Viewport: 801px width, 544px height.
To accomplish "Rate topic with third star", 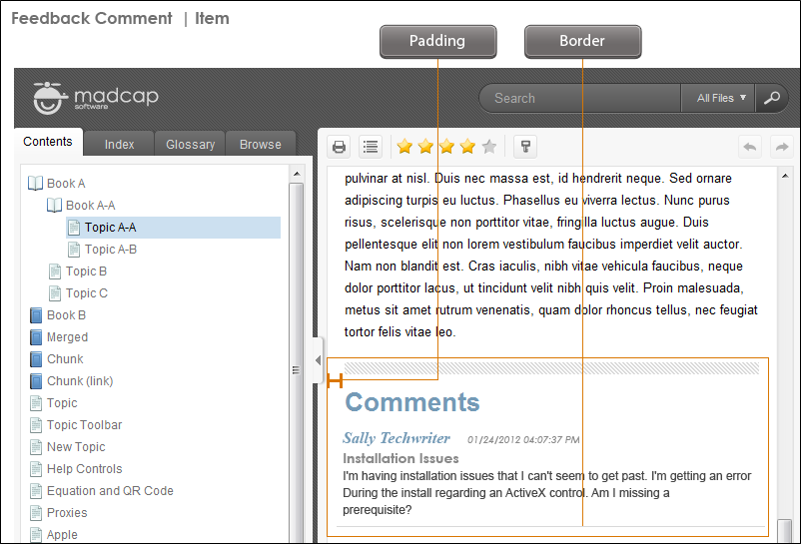I will coord(447,147).
